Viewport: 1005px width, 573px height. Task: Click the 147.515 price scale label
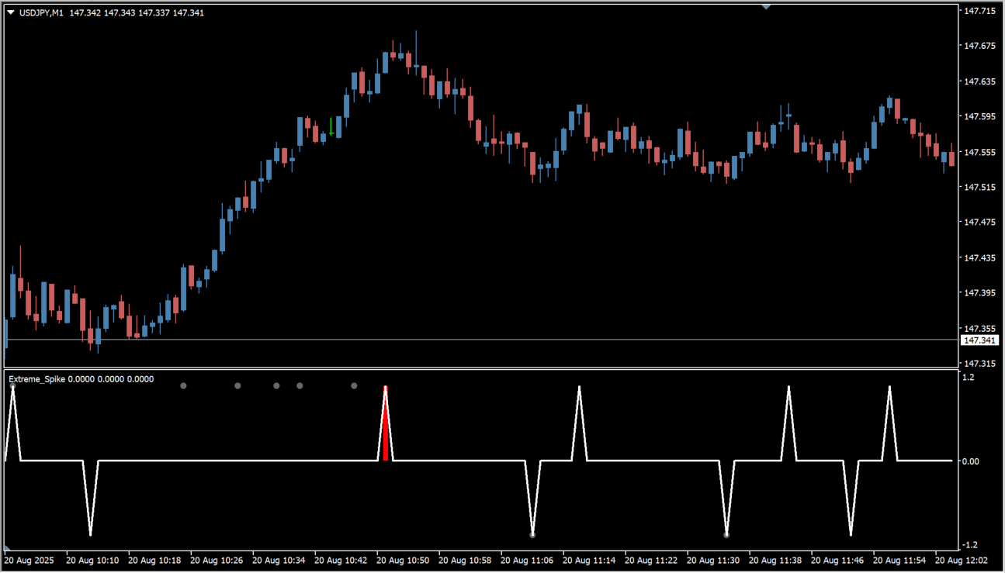979,188
